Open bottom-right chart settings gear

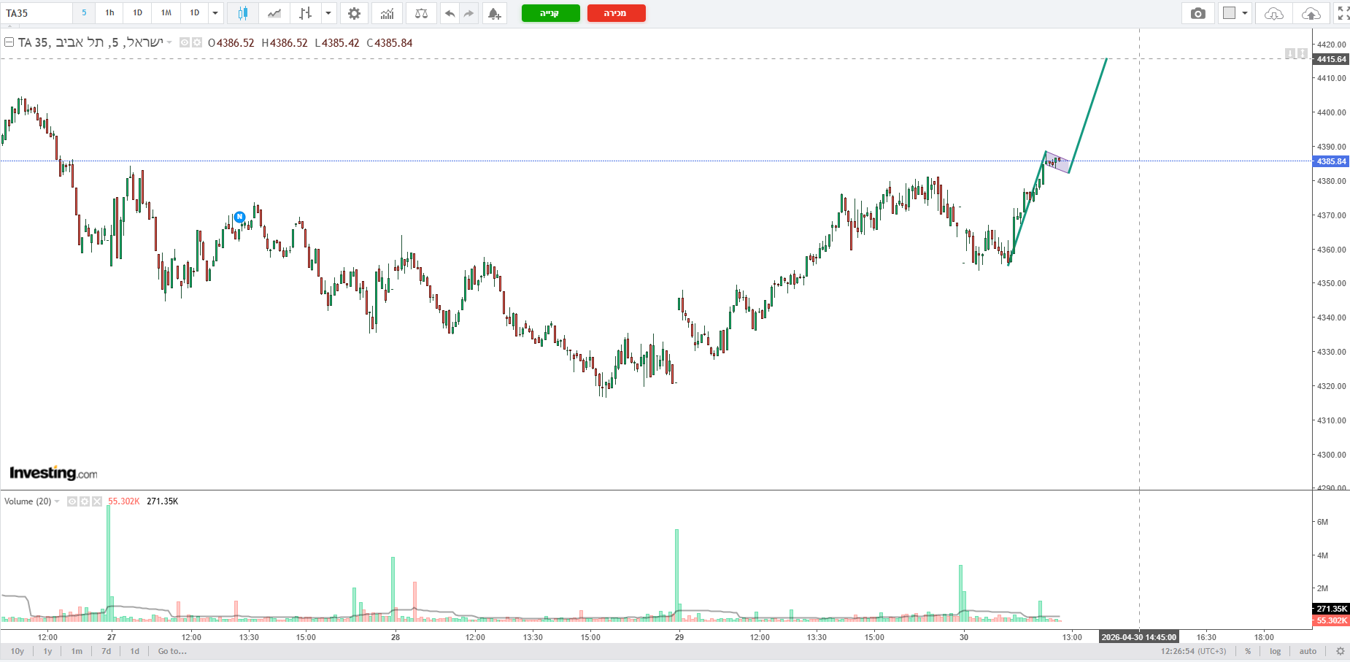click(x=1341, y=651)
